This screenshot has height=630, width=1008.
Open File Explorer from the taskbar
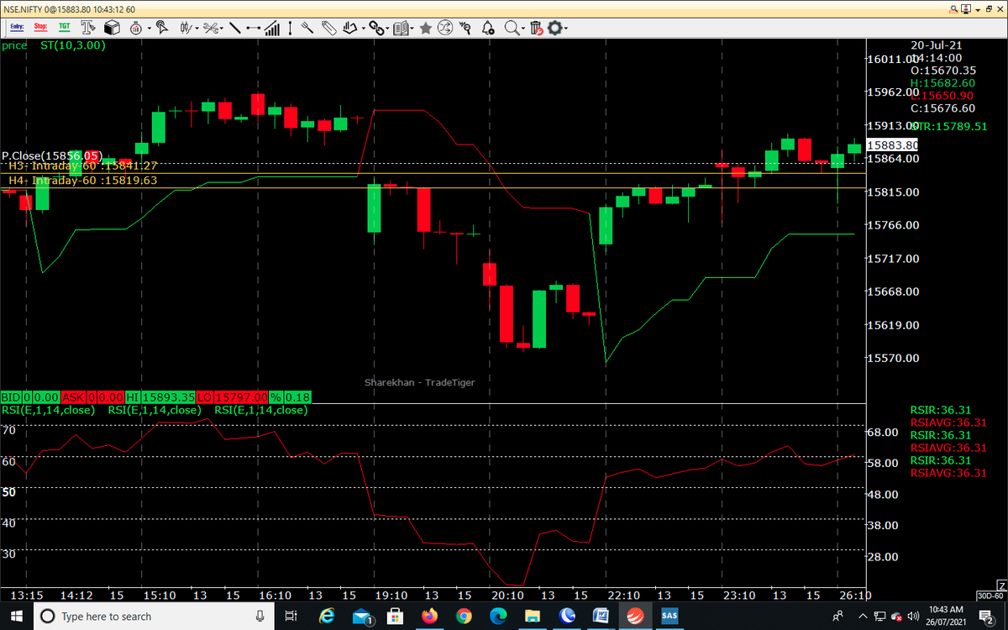[x=533, y=616]
